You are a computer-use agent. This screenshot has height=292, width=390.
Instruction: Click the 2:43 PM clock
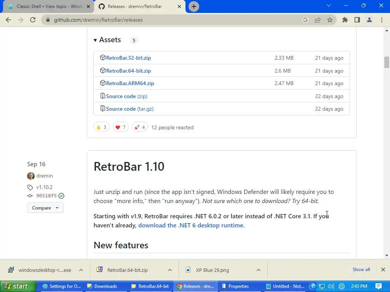coord(359,286)
